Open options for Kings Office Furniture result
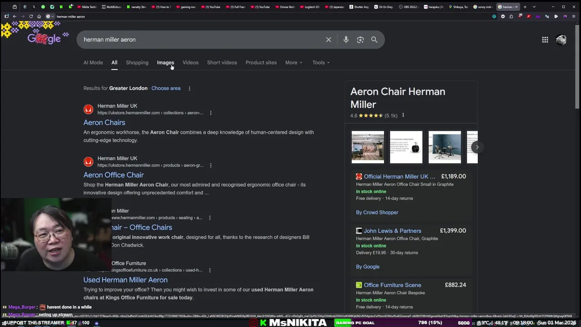581x327 pixels. 210,270
